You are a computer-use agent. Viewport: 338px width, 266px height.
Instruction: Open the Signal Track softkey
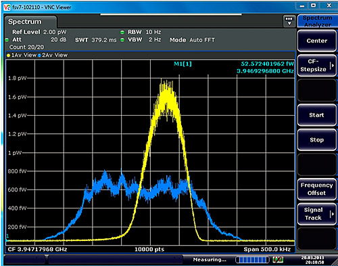(x=317, y=214)
